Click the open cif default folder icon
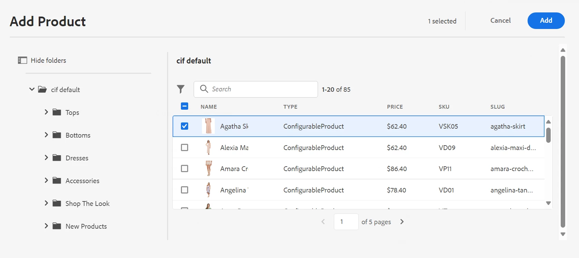 click(x=42, y=90)
